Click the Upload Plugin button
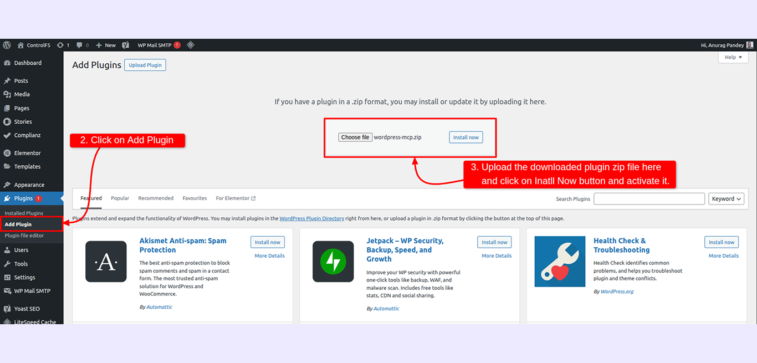Screen dimensions: 757x363 click(x=145, y=65)
